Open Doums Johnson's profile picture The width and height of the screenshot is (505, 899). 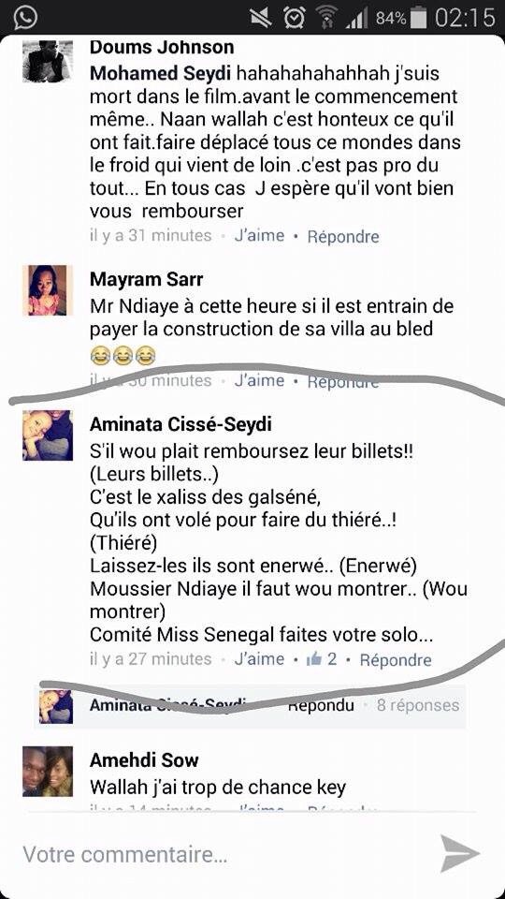pos(48,62)
